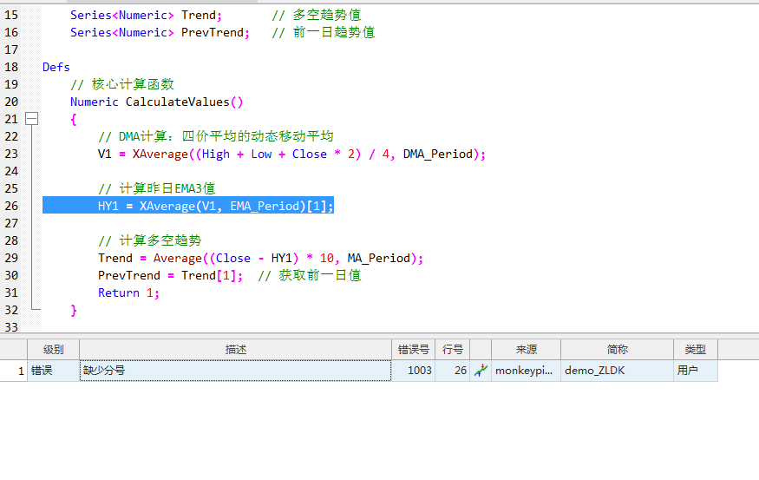Click the closing brace at line 32
The height and width of the screenshot is (480, 759).
tap(74, 310)
